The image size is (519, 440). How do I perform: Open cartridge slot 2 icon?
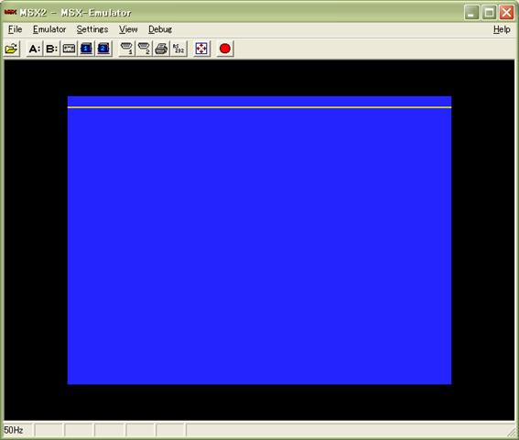click(x=103, y=49)
